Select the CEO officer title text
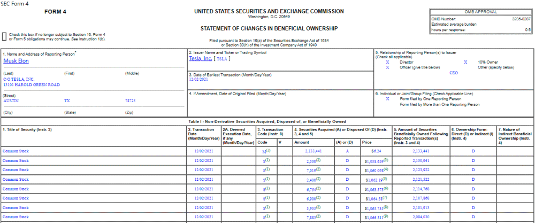The height and width of the screenshot is (223, 535). (x=454, y=73)
